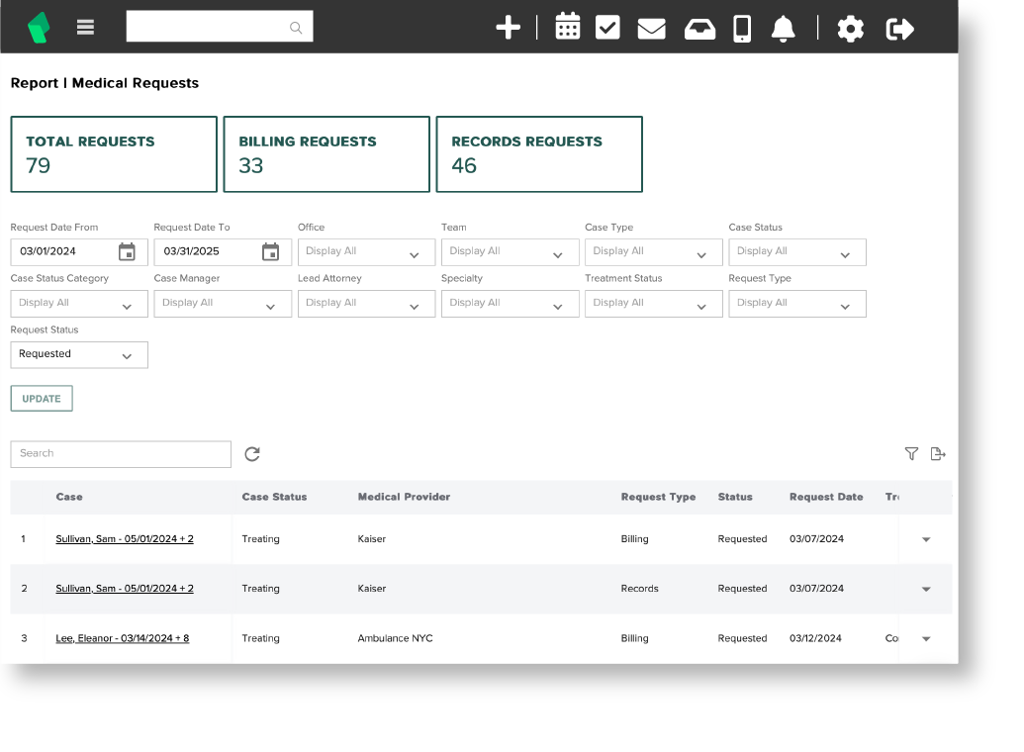The width and height of the screenshot is (1024, 752).
Task: Open the Request Status dropdown showing Requested
Action: click(x=79, y=354)
